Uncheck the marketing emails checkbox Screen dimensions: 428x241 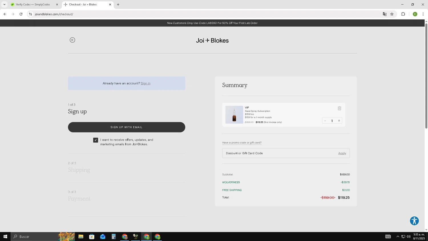coord(96,140)
